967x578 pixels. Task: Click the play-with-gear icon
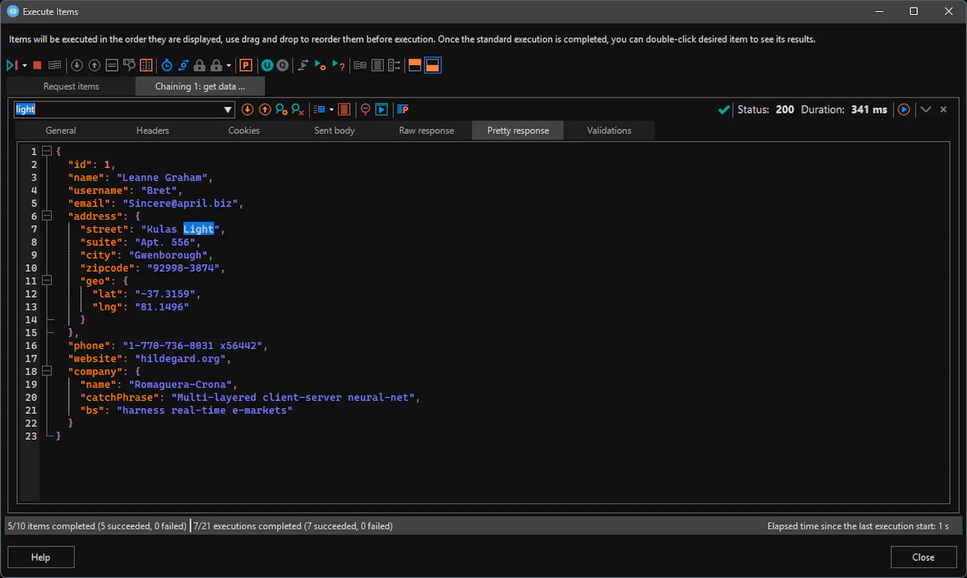[320, 65]
